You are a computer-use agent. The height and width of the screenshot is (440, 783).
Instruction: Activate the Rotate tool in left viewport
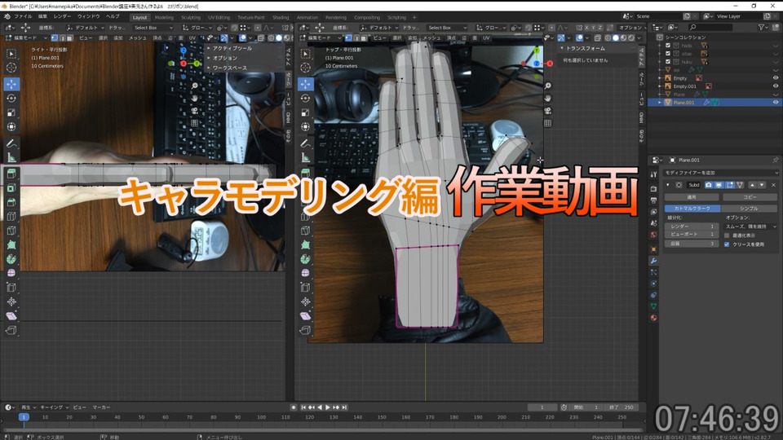point(11,99)
